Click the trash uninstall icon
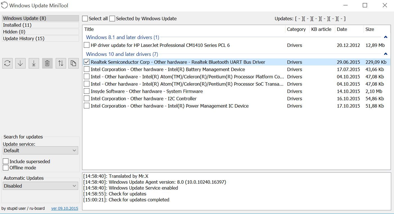The width and height of the screenshot is (394, 214). [x=47, y=63]
